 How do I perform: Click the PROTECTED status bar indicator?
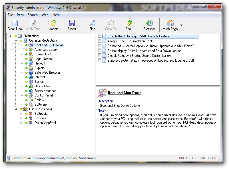click(x=188, y=158)
